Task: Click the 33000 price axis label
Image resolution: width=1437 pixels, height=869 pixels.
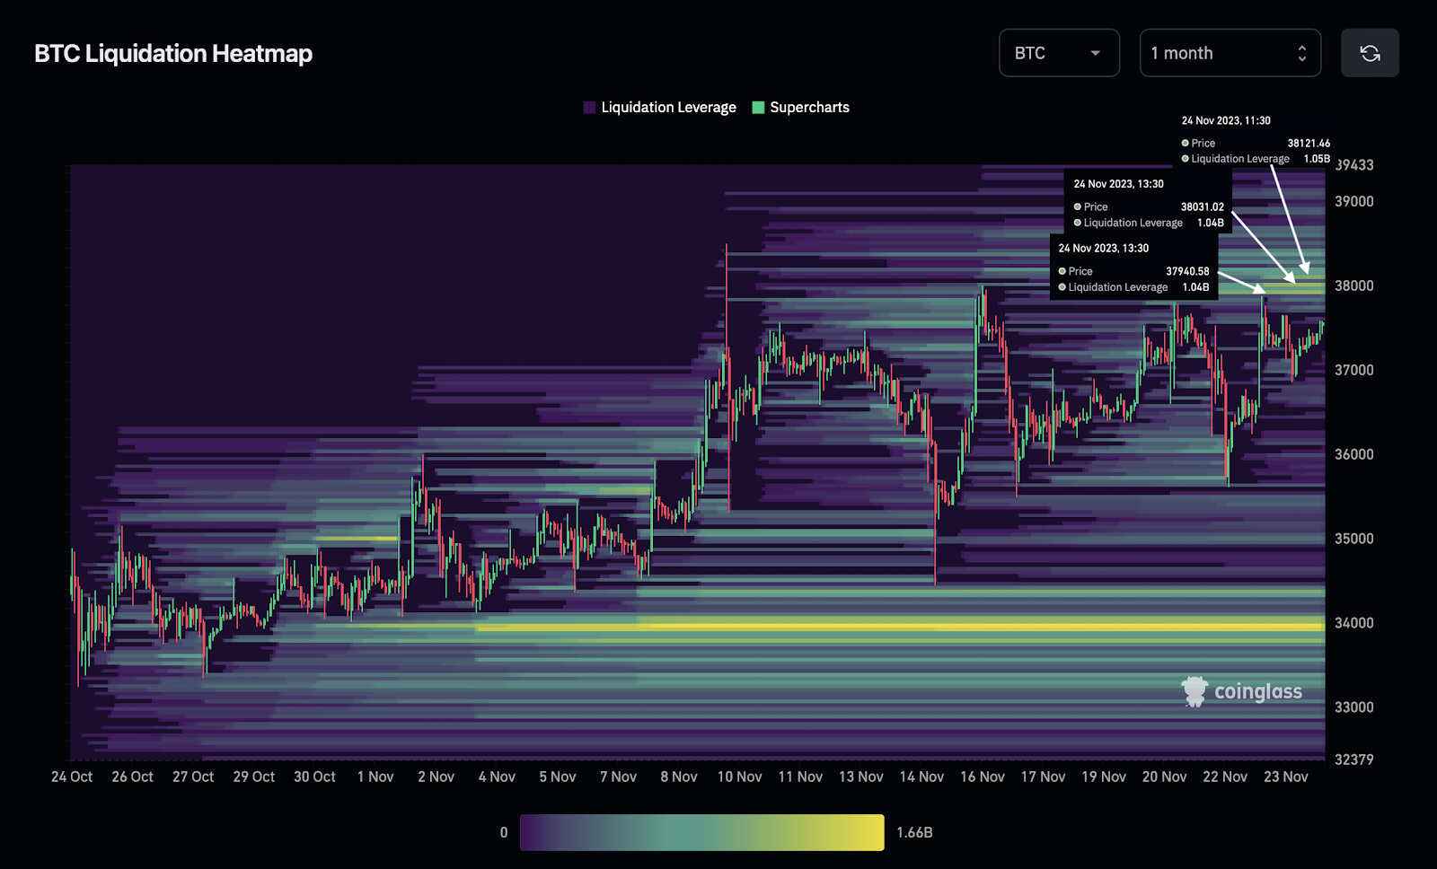Action: coord(1354,707)
